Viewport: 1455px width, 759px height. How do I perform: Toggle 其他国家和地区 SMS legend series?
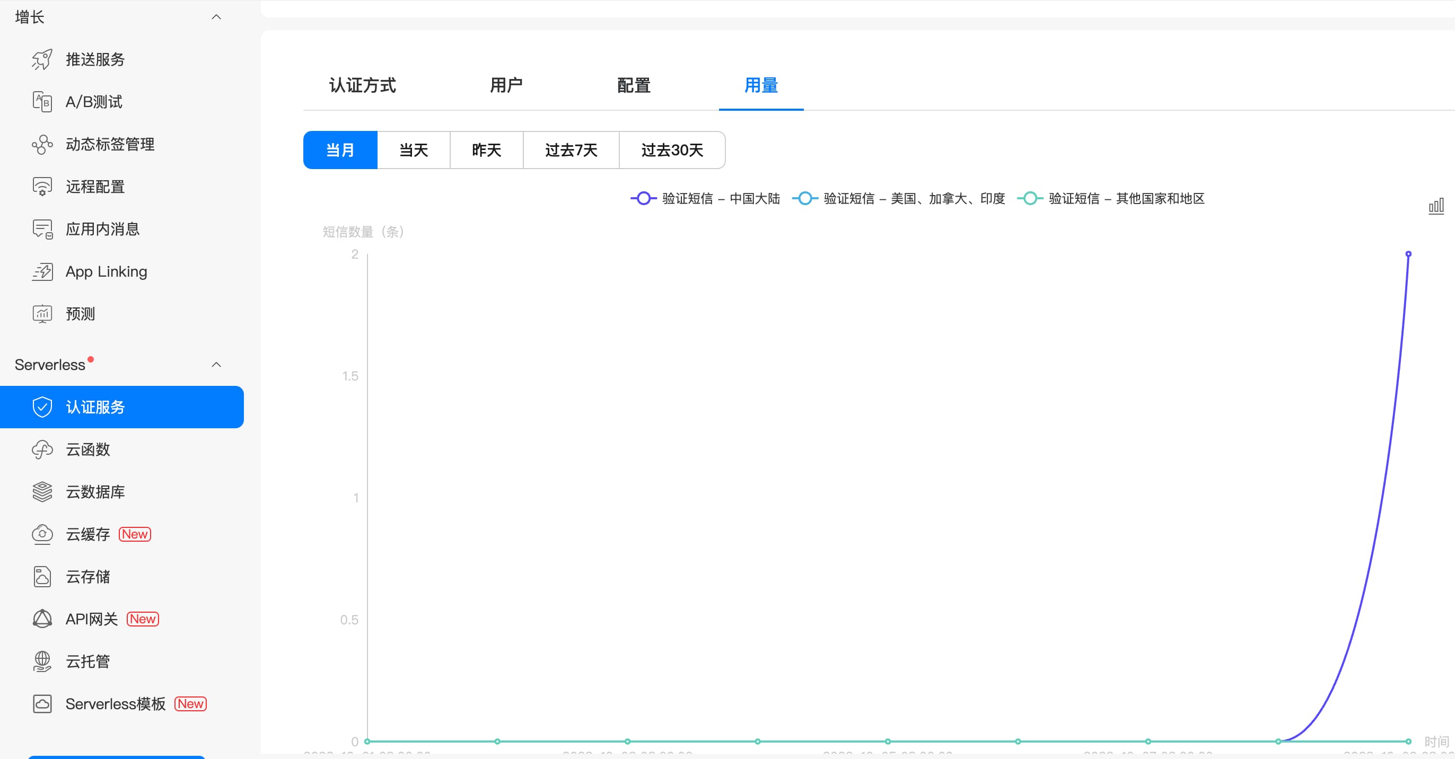pyautogui.click(x=1110, y=199)
